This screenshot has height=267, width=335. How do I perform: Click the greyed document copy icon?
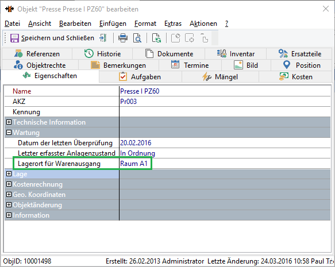204,38
